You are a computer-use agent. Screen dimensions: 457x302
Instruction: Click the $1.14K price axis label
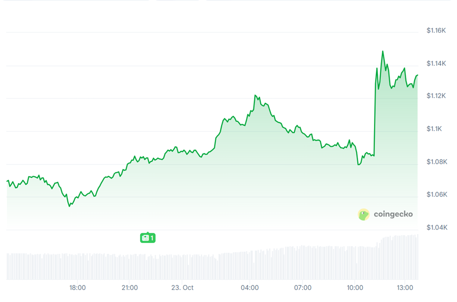click(x=436, y=64)
